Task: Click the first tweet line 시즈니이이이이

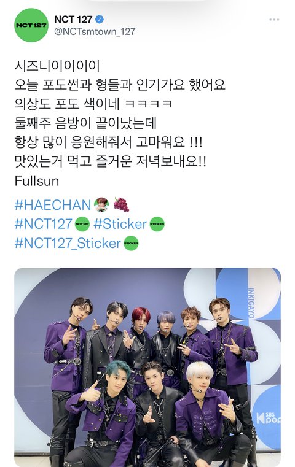Action: tap(57, 66)
